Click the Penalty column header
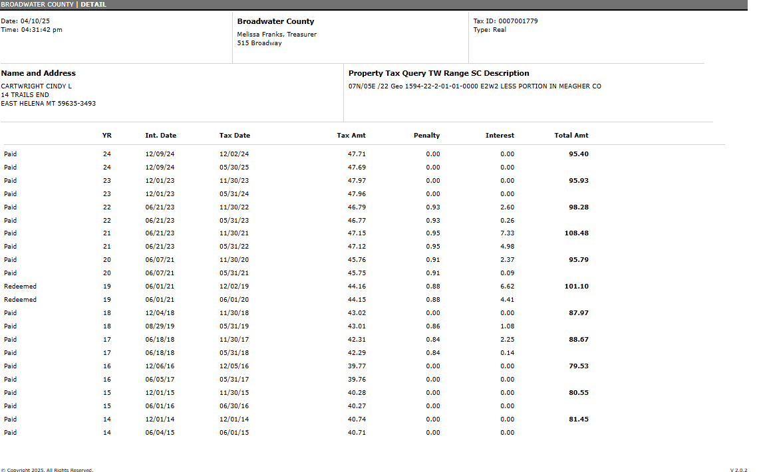This screenshot has height=472, width=757. (x=426, y=136)
